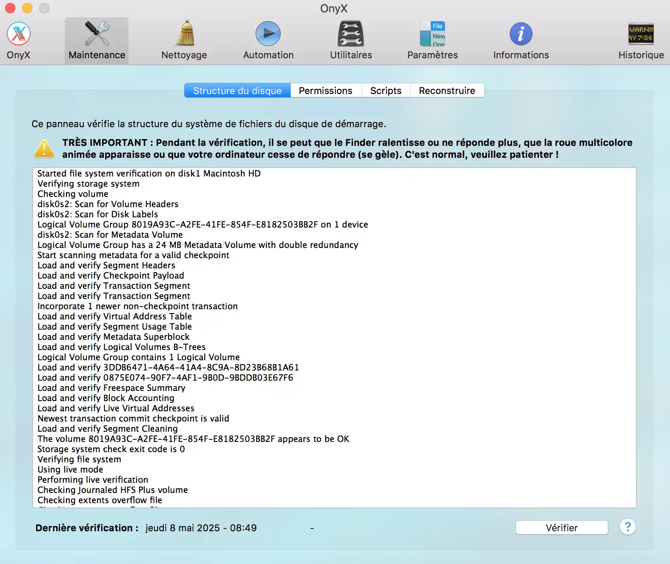Click 'Newest transaction commit checkpoint is valid'
This screenshot has height=564, width=670.
pyautogui.click(x=133, y=419)
